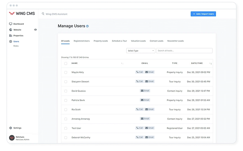The height and width of the screenshot is (151, 243).
Task: Sort table by Date/Time column arrows
Action: click(211, 63)
